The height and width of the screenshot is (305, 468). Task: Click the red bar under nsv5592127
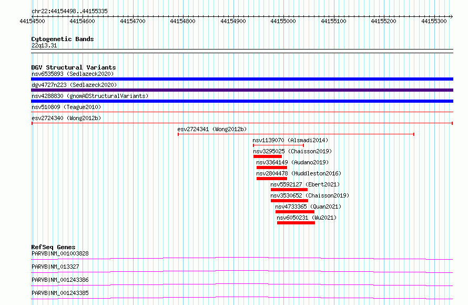pos(289,190)
